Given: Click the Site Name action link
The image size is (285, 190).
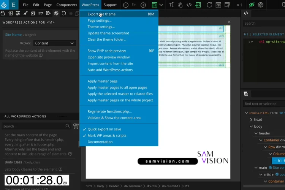Looking at the screenshot, I should 13,35.
